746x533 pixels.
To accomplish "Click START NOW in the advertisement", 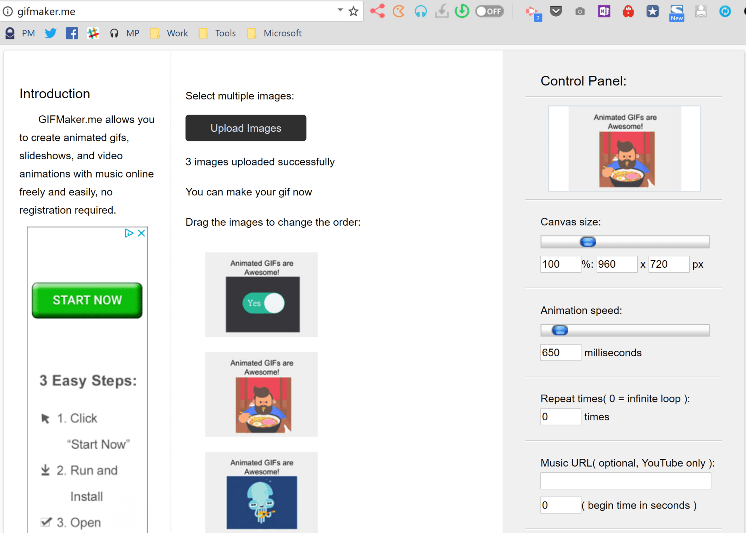I will (87, 300).
